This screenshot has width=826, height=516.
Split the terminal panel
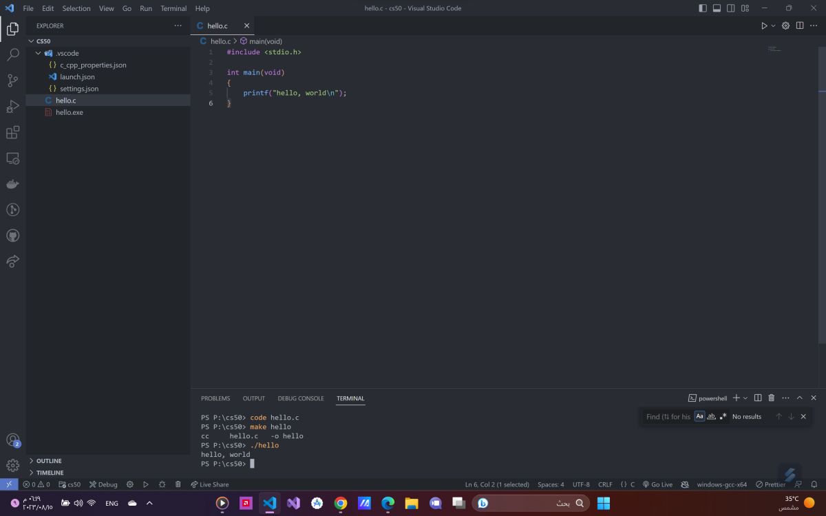(758, 398)
